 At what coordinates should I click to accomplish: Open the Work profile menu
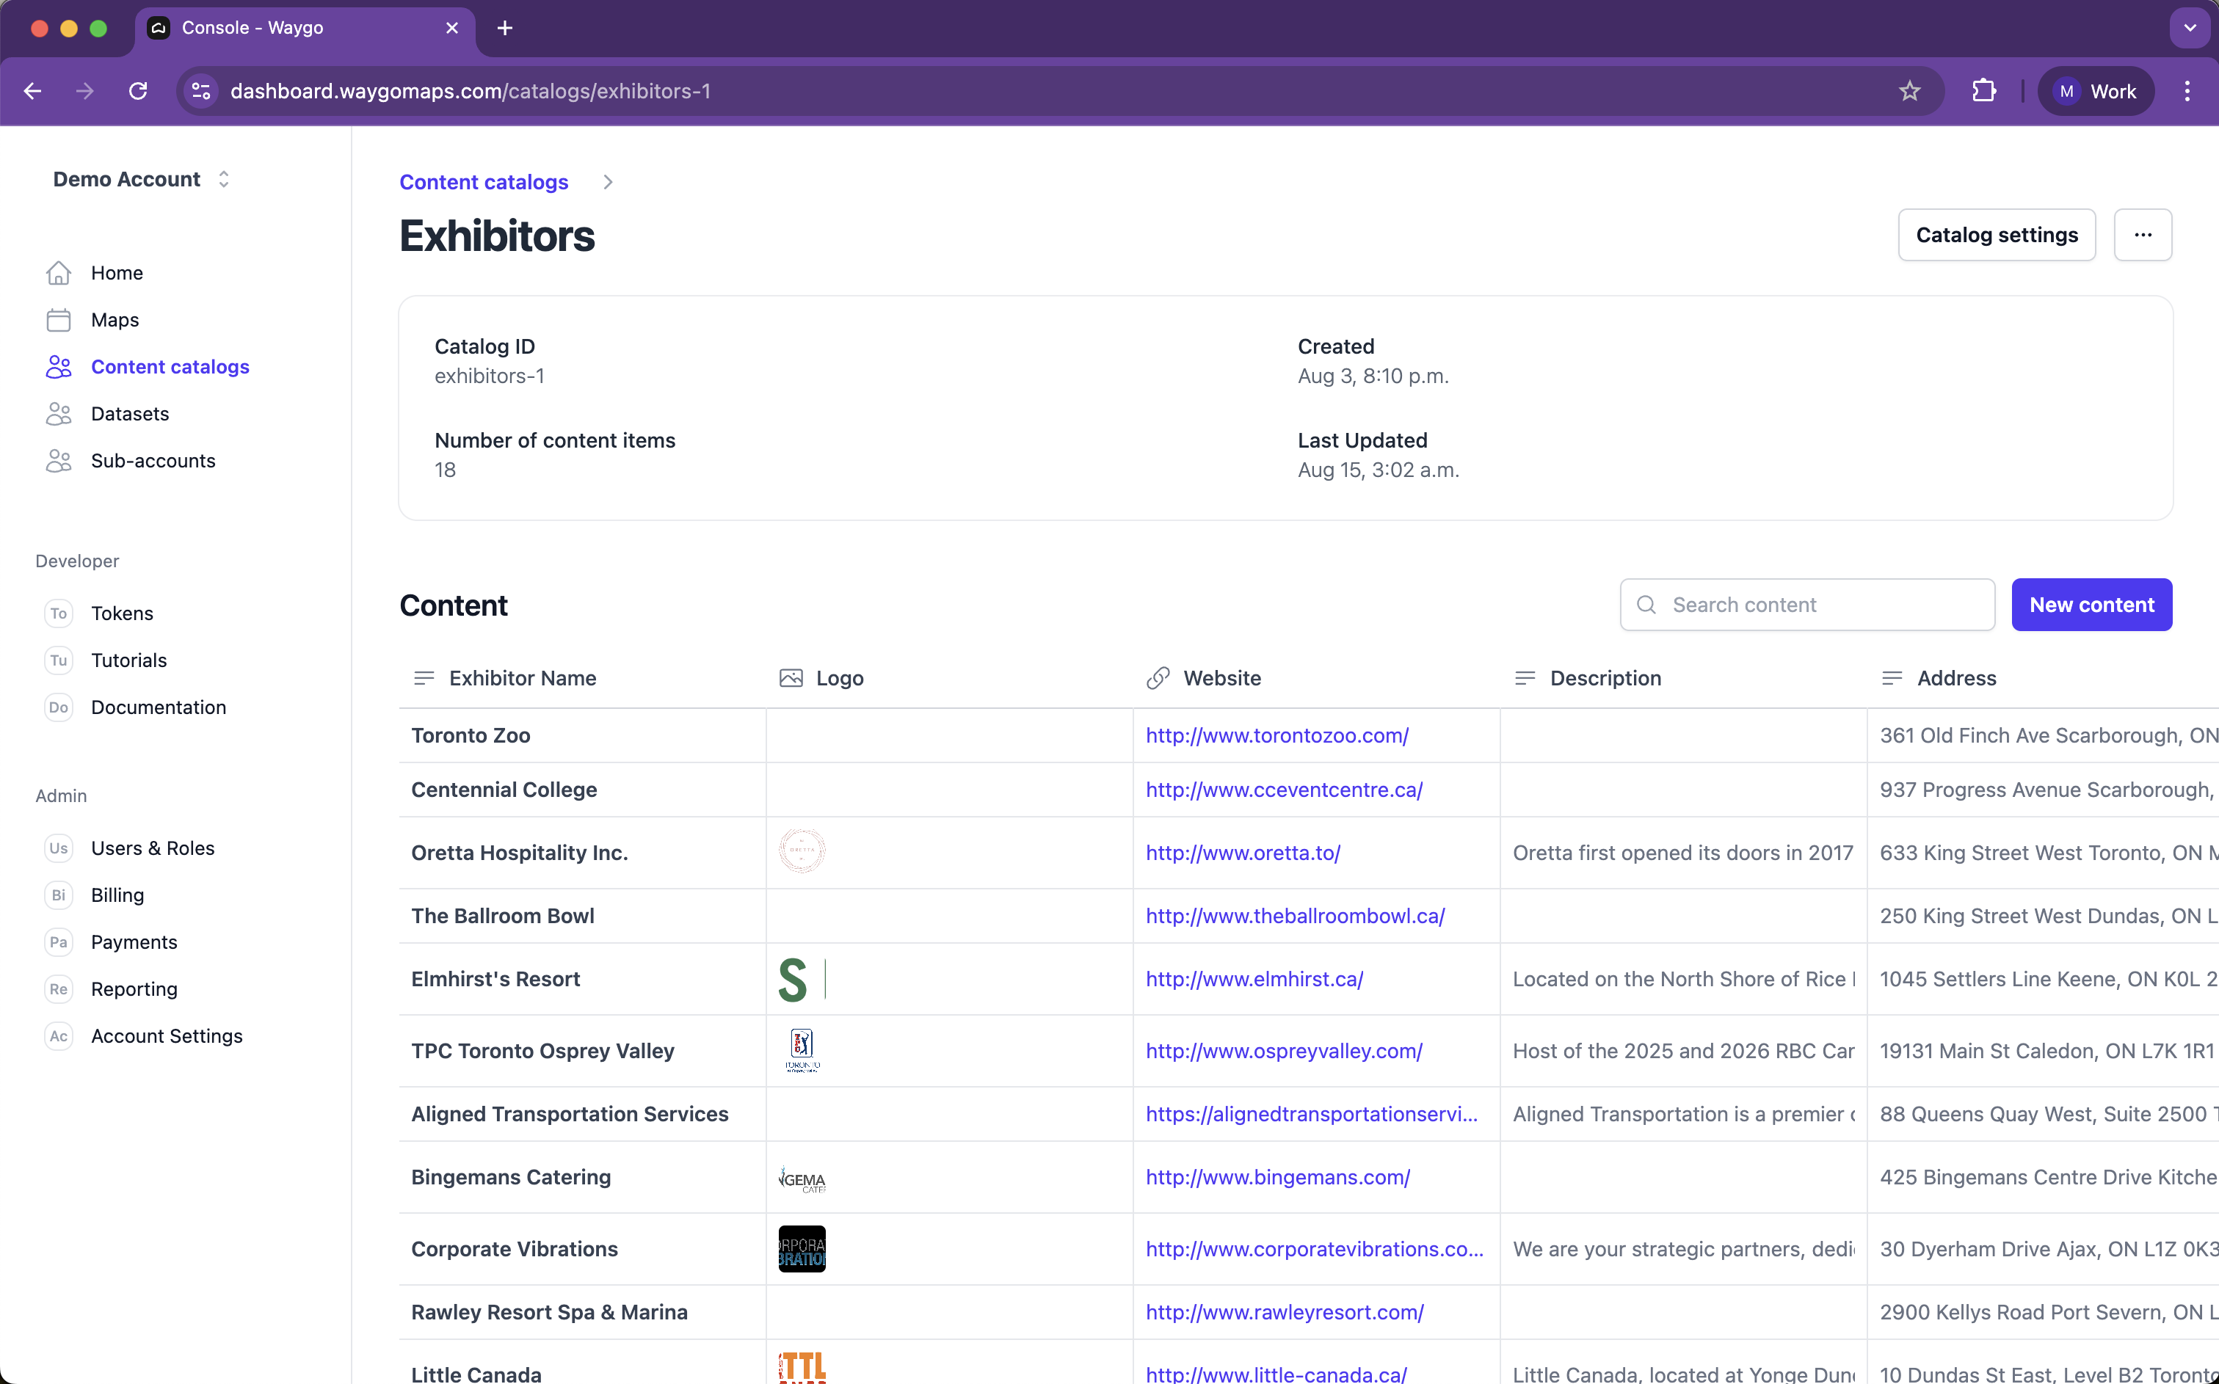coord(2096,90)
